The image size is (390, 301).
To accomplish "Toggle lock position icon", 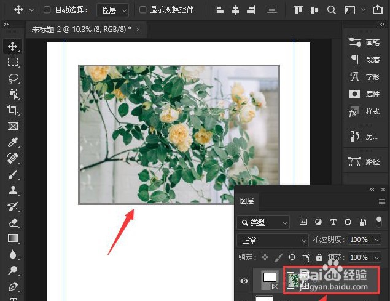I will pyautogui.click(x=292, y=257).
